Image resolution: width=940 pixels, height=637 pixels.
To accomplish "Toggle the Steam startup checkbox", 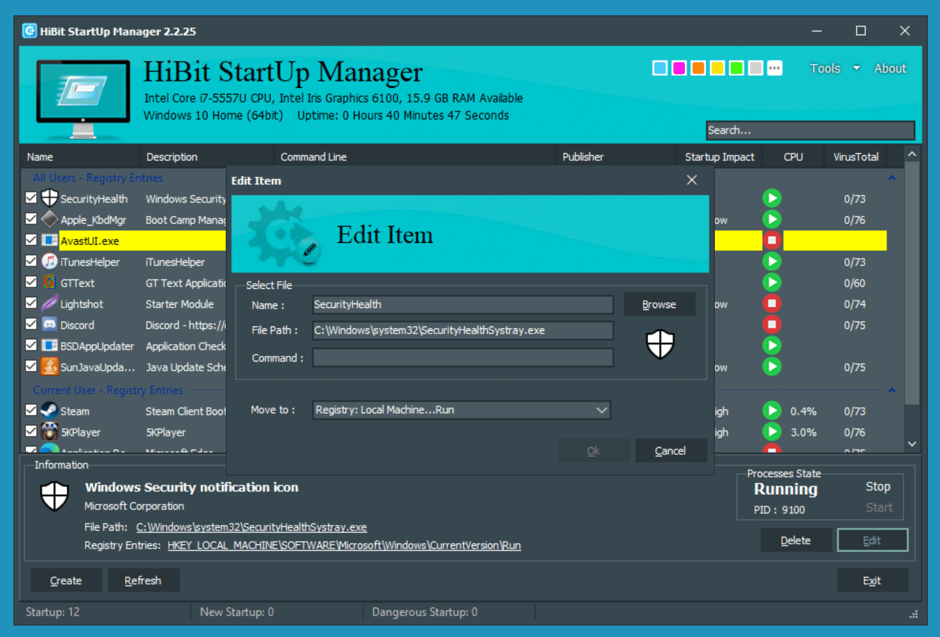I will pyautogui.click(x=31, y=411).
